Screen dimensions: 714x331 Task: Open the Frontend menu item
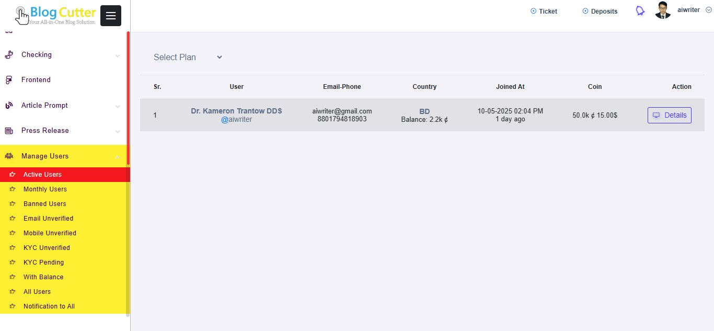[63, 80]
